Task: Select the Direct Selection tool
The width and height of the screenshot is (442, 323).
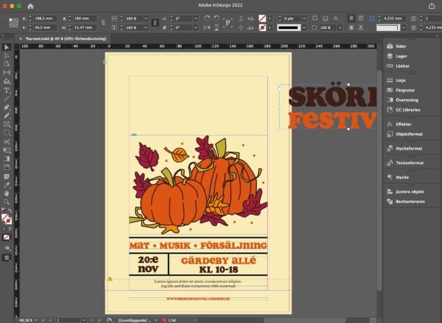Action: point(6,56)
